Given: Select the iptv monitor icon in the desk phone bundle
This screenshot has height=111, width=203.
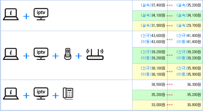Looking at the screenshot, I should (41, 93).
